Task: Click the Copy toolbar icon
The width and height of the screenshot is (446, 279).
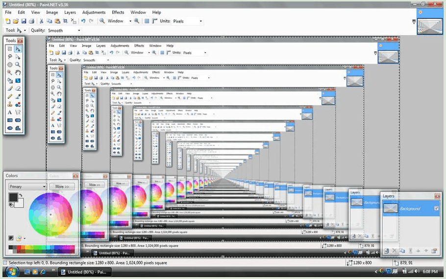Action: point(49,21)
